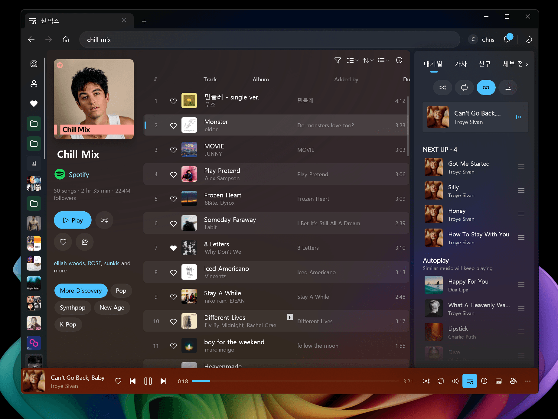
Task: Close the 칠 믹스 tab
Action: pos(124,21)
